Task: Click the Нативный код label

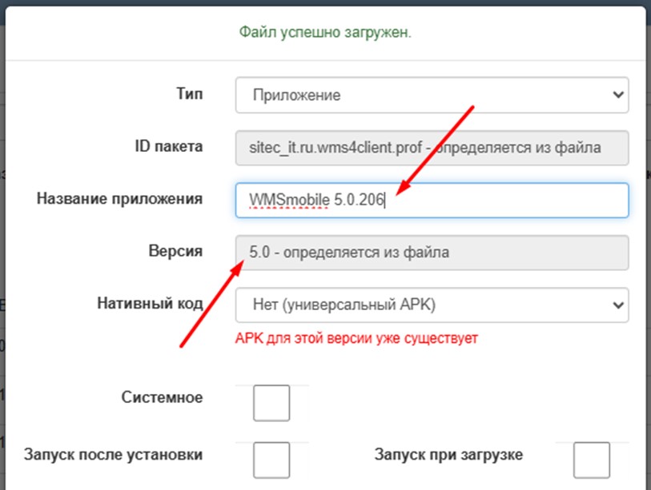Action: click(150, 304)
